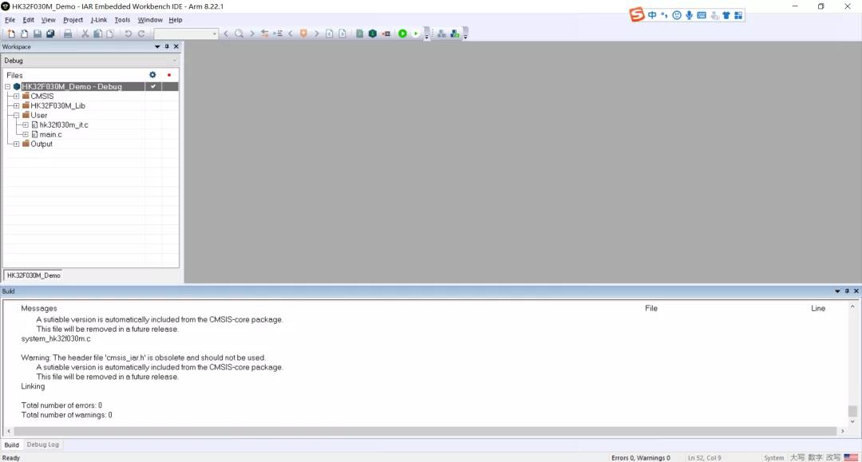Select hk32f030m_it.c in the file tree
This screenshot has width=862, height=462.
[64, 124]
